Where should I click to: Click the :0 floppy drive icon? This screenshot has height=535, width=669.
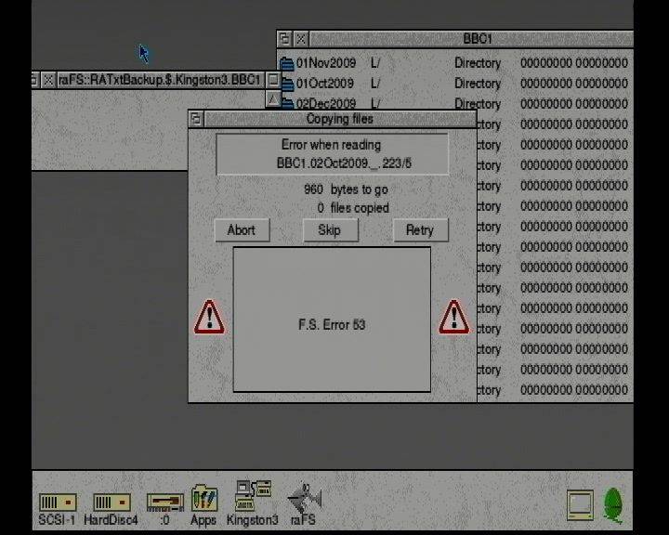164,502
